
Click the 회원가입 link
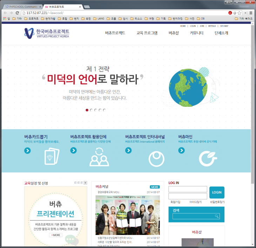175,202
